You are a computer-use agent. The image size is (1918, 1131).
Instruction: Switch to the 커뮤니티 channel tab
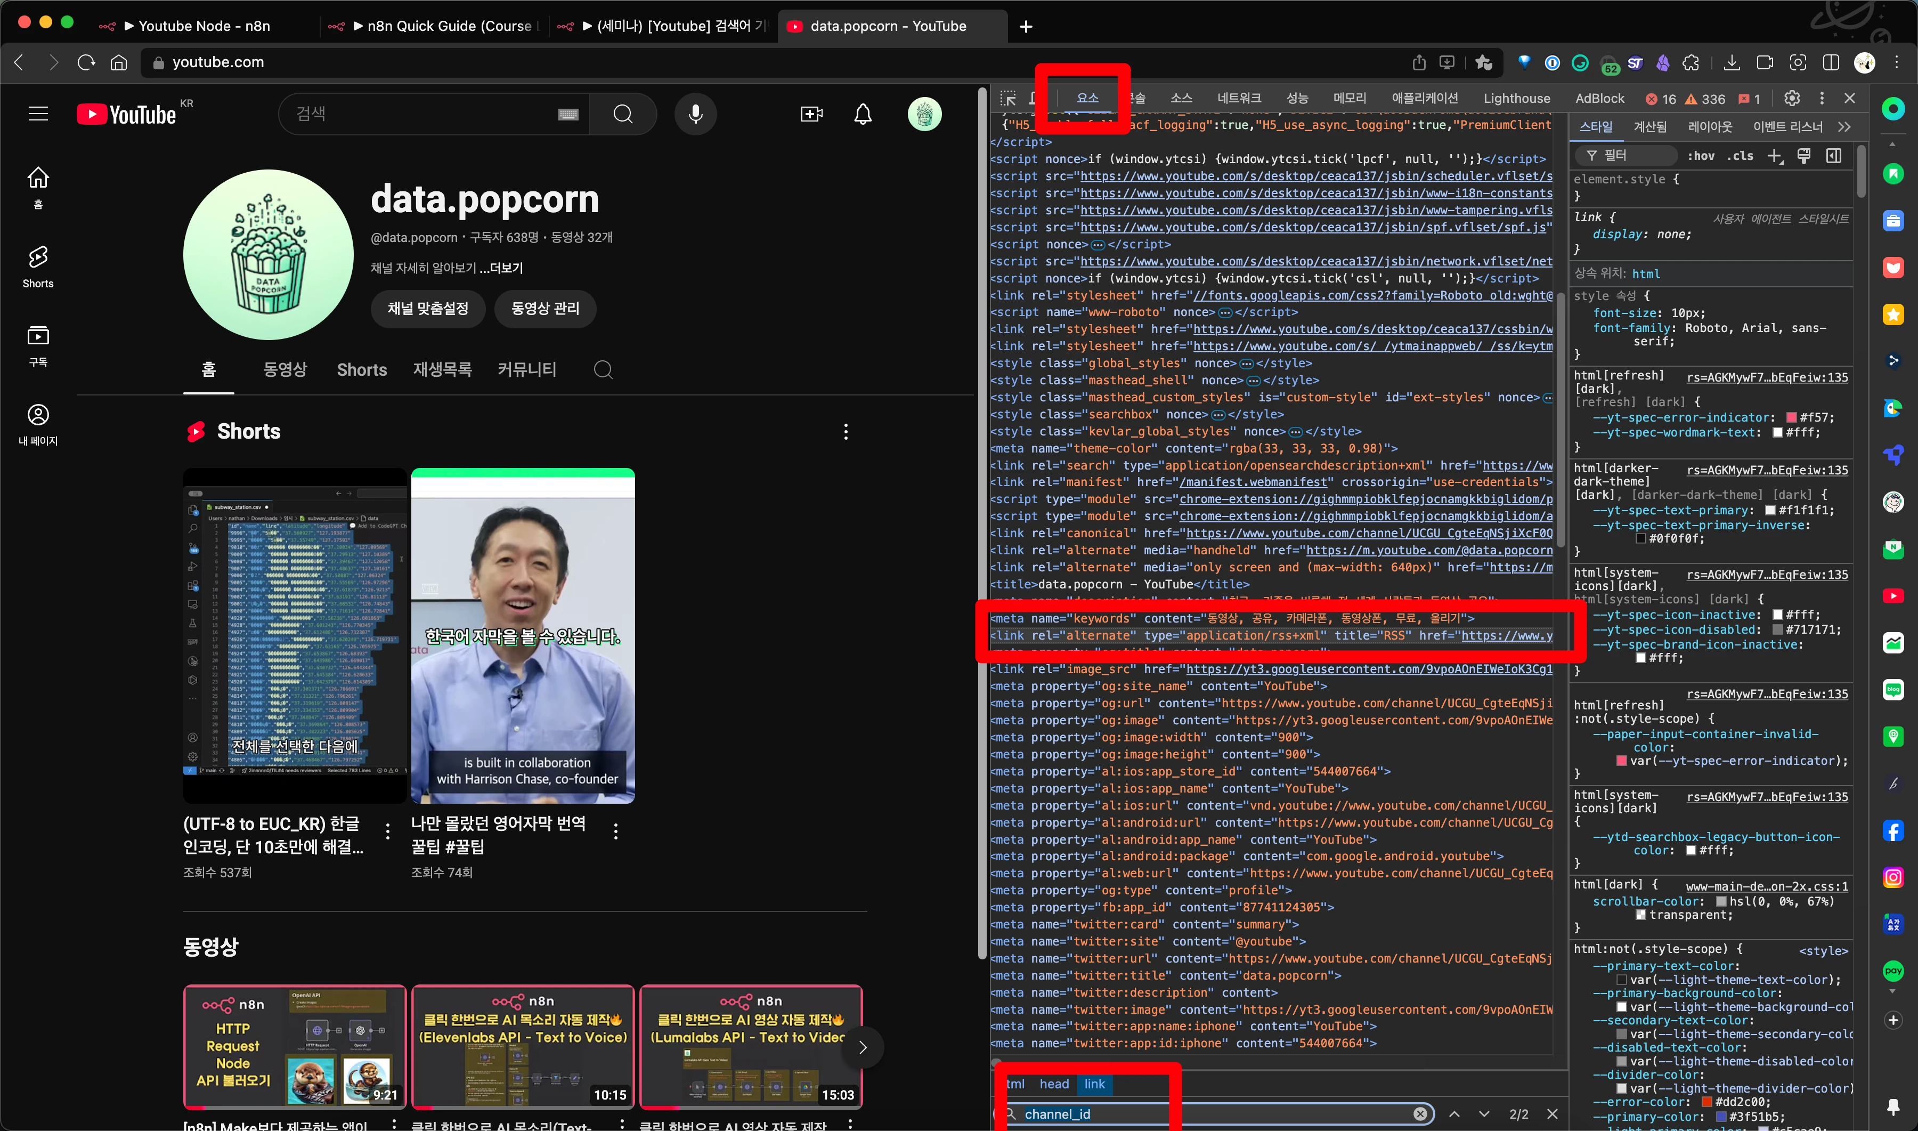coord(526,370)
